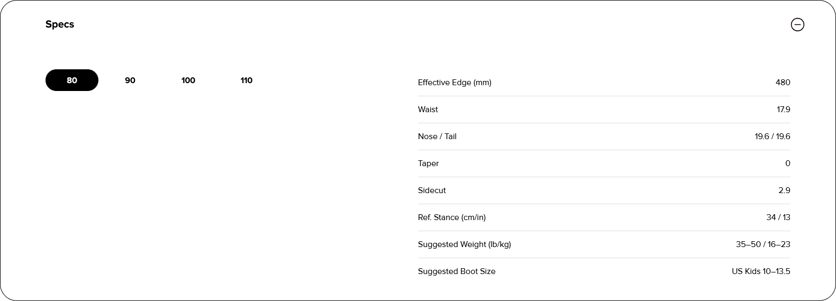Click the Suggested Boot Size label

pos(457,271)
